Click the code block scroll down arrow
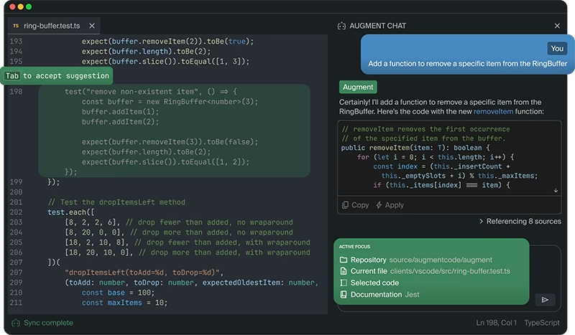The height and width of the screenshot is (335, 575). click(x=556, y=190)
